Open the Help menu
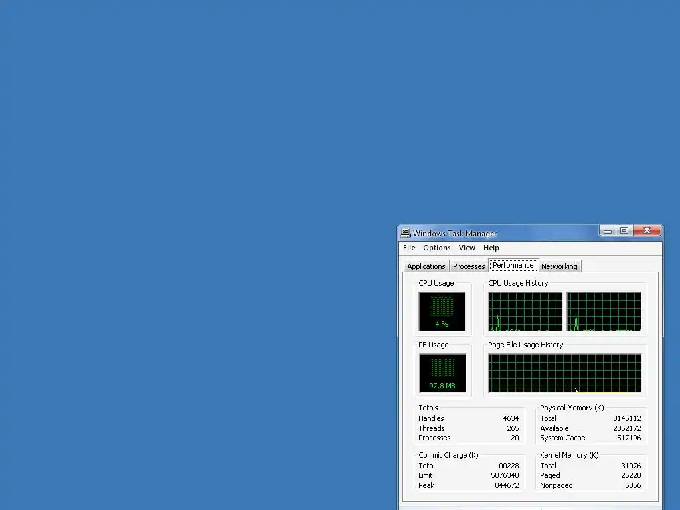Image resolution: width=680 pixels, height=510 pixels. (491, 248)
